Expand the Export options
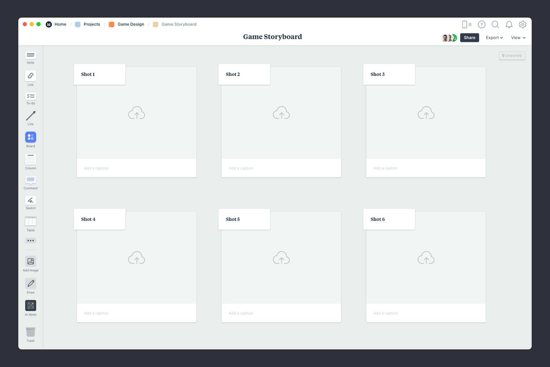The image size is (550, 367). pyautogui.click(x=494, y=37)
